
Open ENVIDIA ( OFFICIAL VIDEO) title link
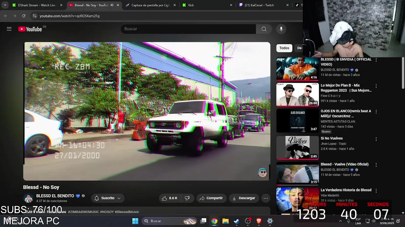346,62
